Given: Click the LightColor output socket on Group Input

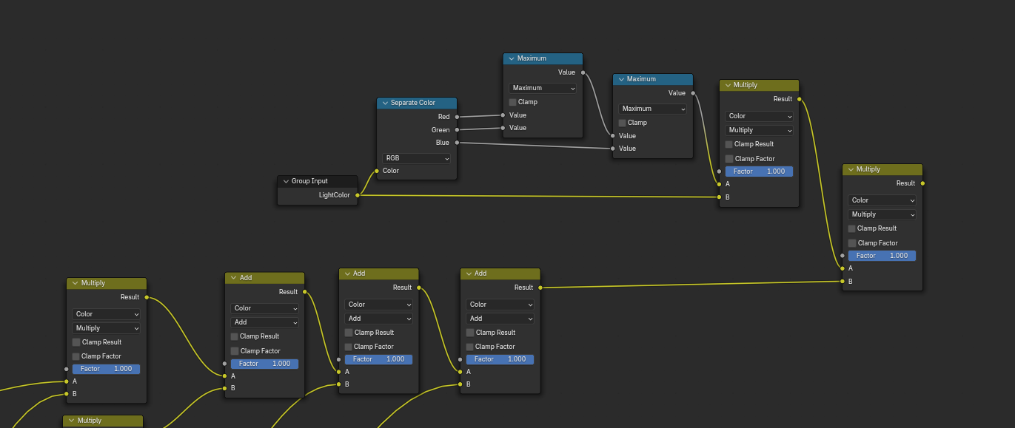Looking at the screenshot, I should click(358, 195).
